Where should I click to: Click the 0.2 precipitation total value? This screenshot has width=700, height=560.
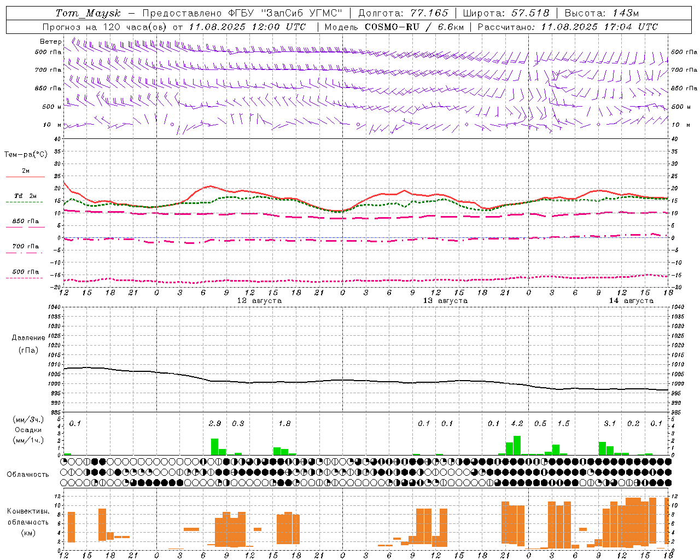point(633,423)
